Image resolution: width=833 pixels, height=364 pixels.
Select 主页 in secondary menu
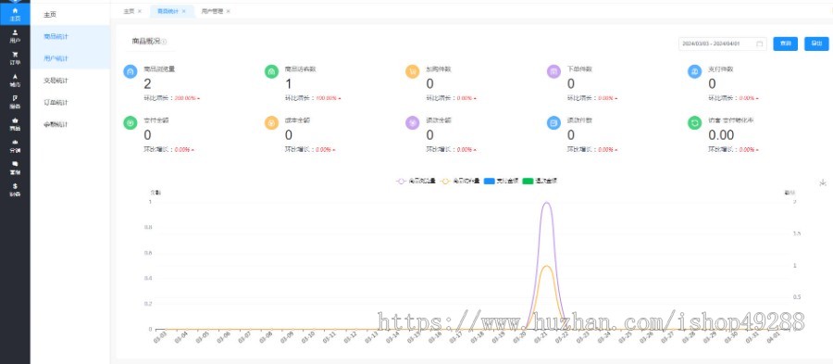tap(70, 14)
